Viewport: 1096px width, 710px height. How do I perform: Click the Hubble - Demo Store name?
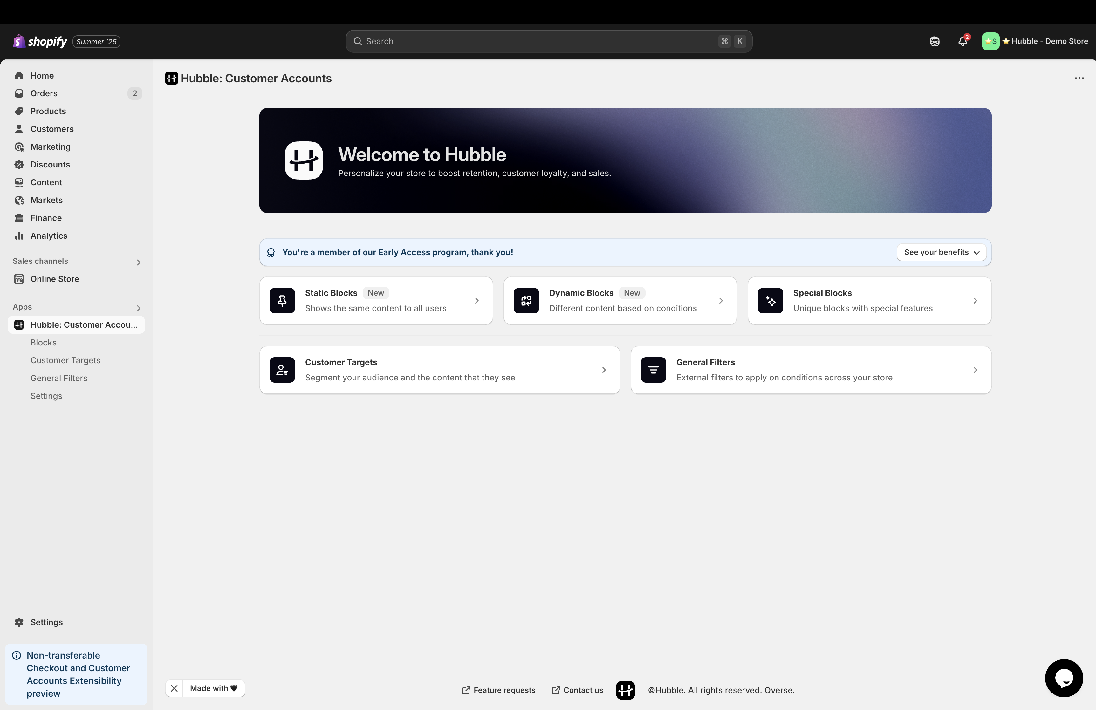point(1050,41)
